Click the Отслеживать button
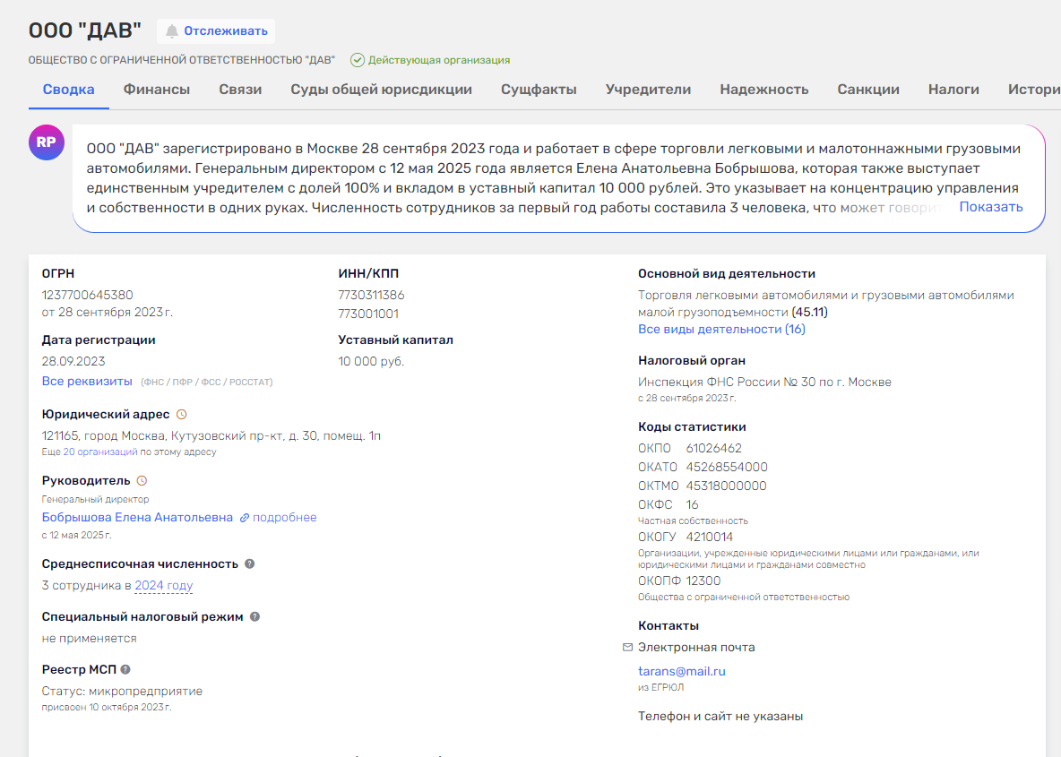This screenshot has height=757, width=1061. (216, 31)
